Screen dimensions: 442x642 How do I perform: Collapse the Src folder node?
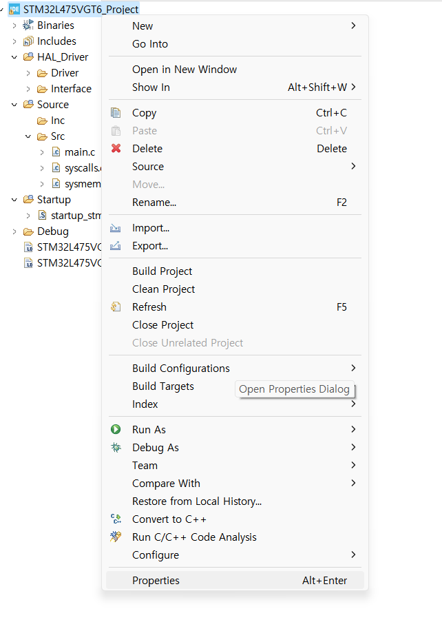[x=28, y=136]
